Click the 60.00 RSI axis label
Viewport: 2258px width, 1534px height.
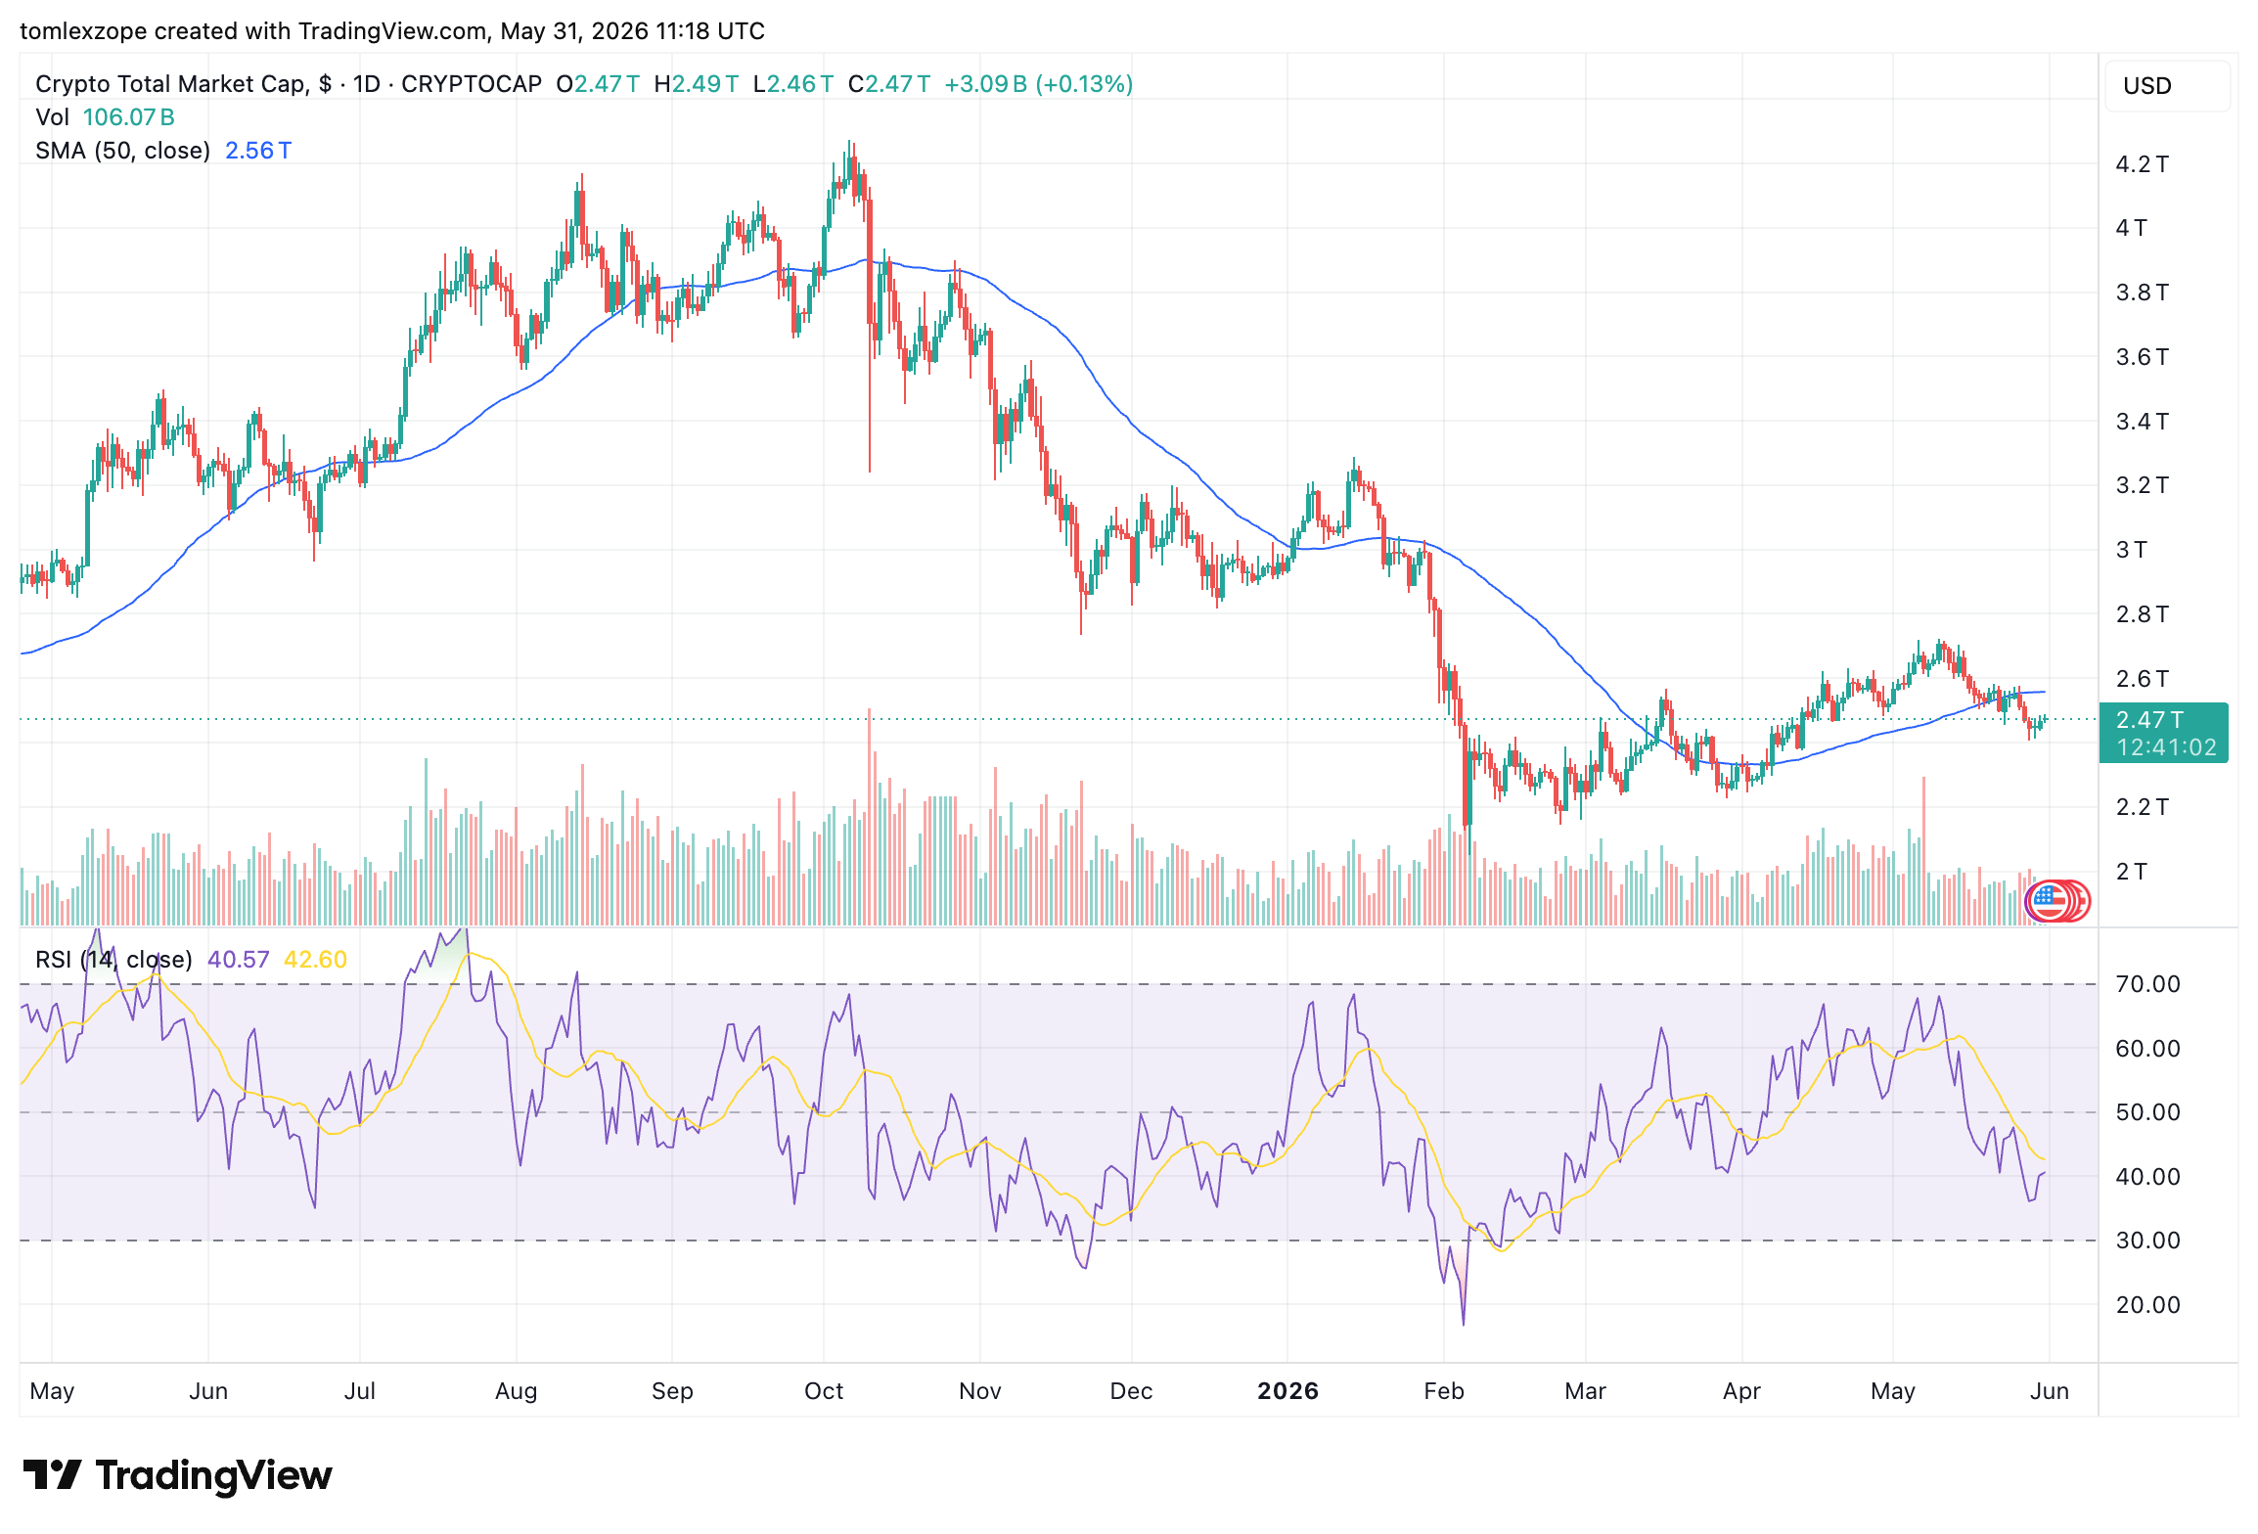[x=2148, y=1049]
